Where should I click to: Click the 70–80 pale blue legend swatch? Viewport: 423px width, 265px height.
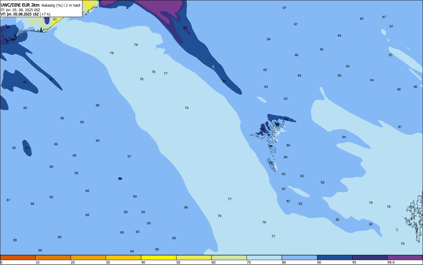click(x=264, y=257)
